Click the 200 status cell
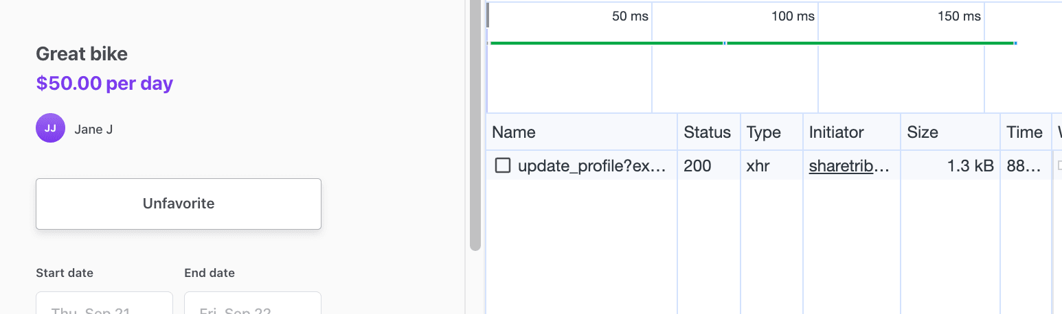The height and width of the screenshot is (314, 1062). pos(698,165)
